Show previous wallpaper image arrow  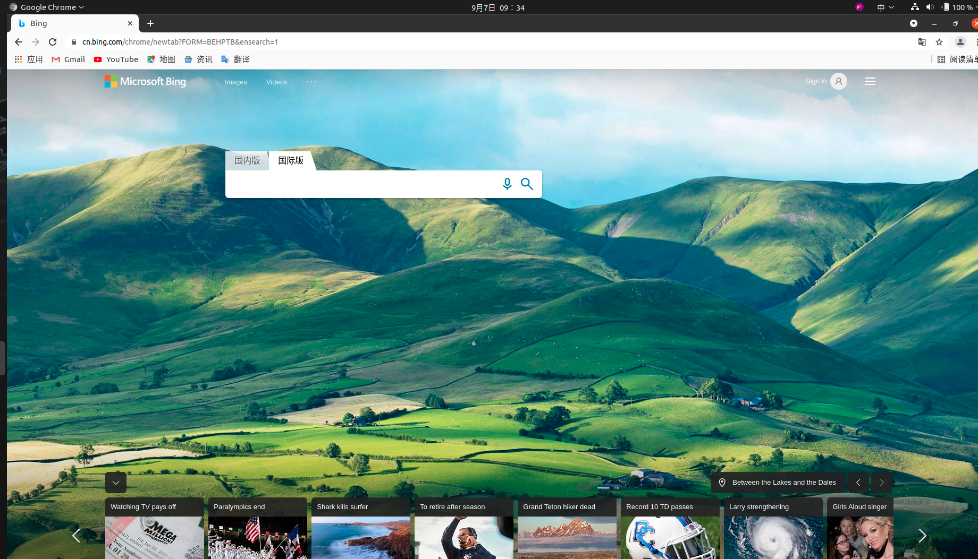858,483
